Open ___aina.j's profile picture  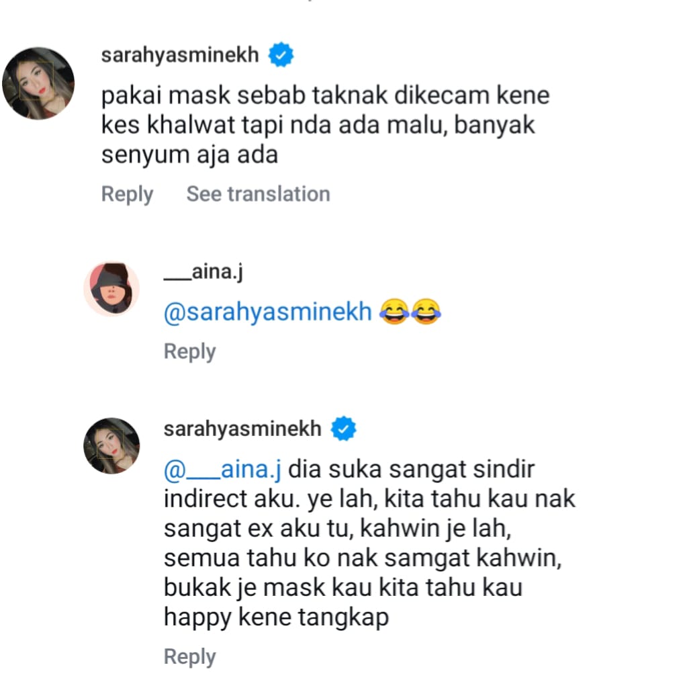(111, 289)
